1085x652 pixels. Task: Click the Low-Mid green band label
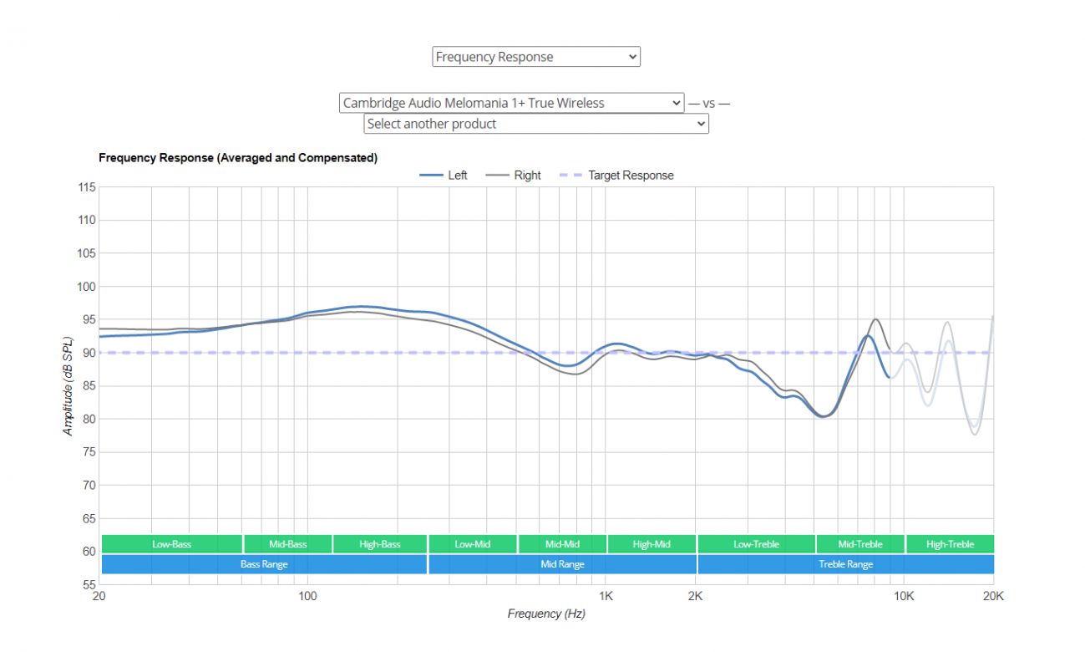473,544
